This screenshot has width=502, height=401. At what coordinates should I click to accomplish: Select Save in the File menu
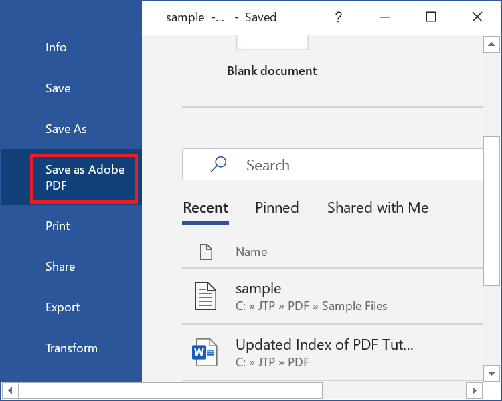click(58, 88)
